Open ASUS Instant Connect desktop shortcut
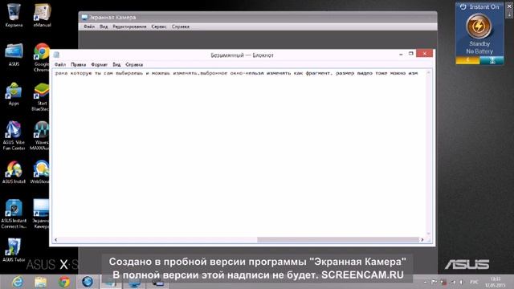 [14, 214]
